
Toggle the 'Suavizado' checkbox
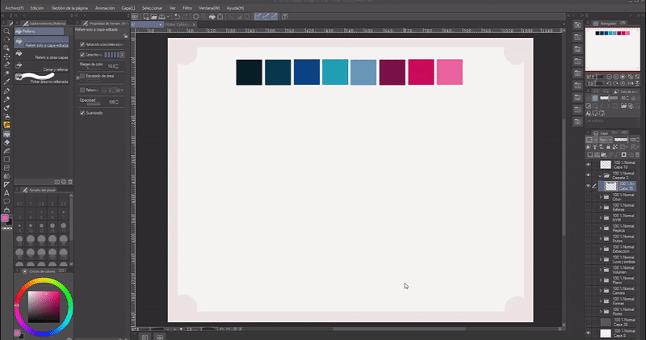(x=82, y=113)
